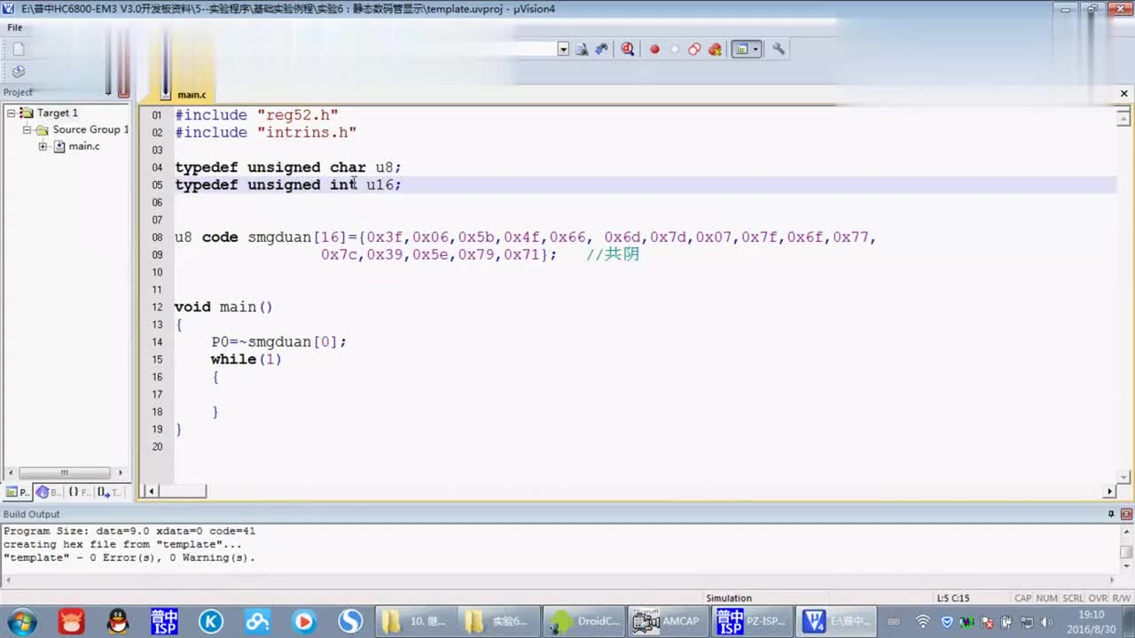The image size is (1135, 638).
Task: Insert a breakpoint with the red dot icon
Action: [654, 50]
